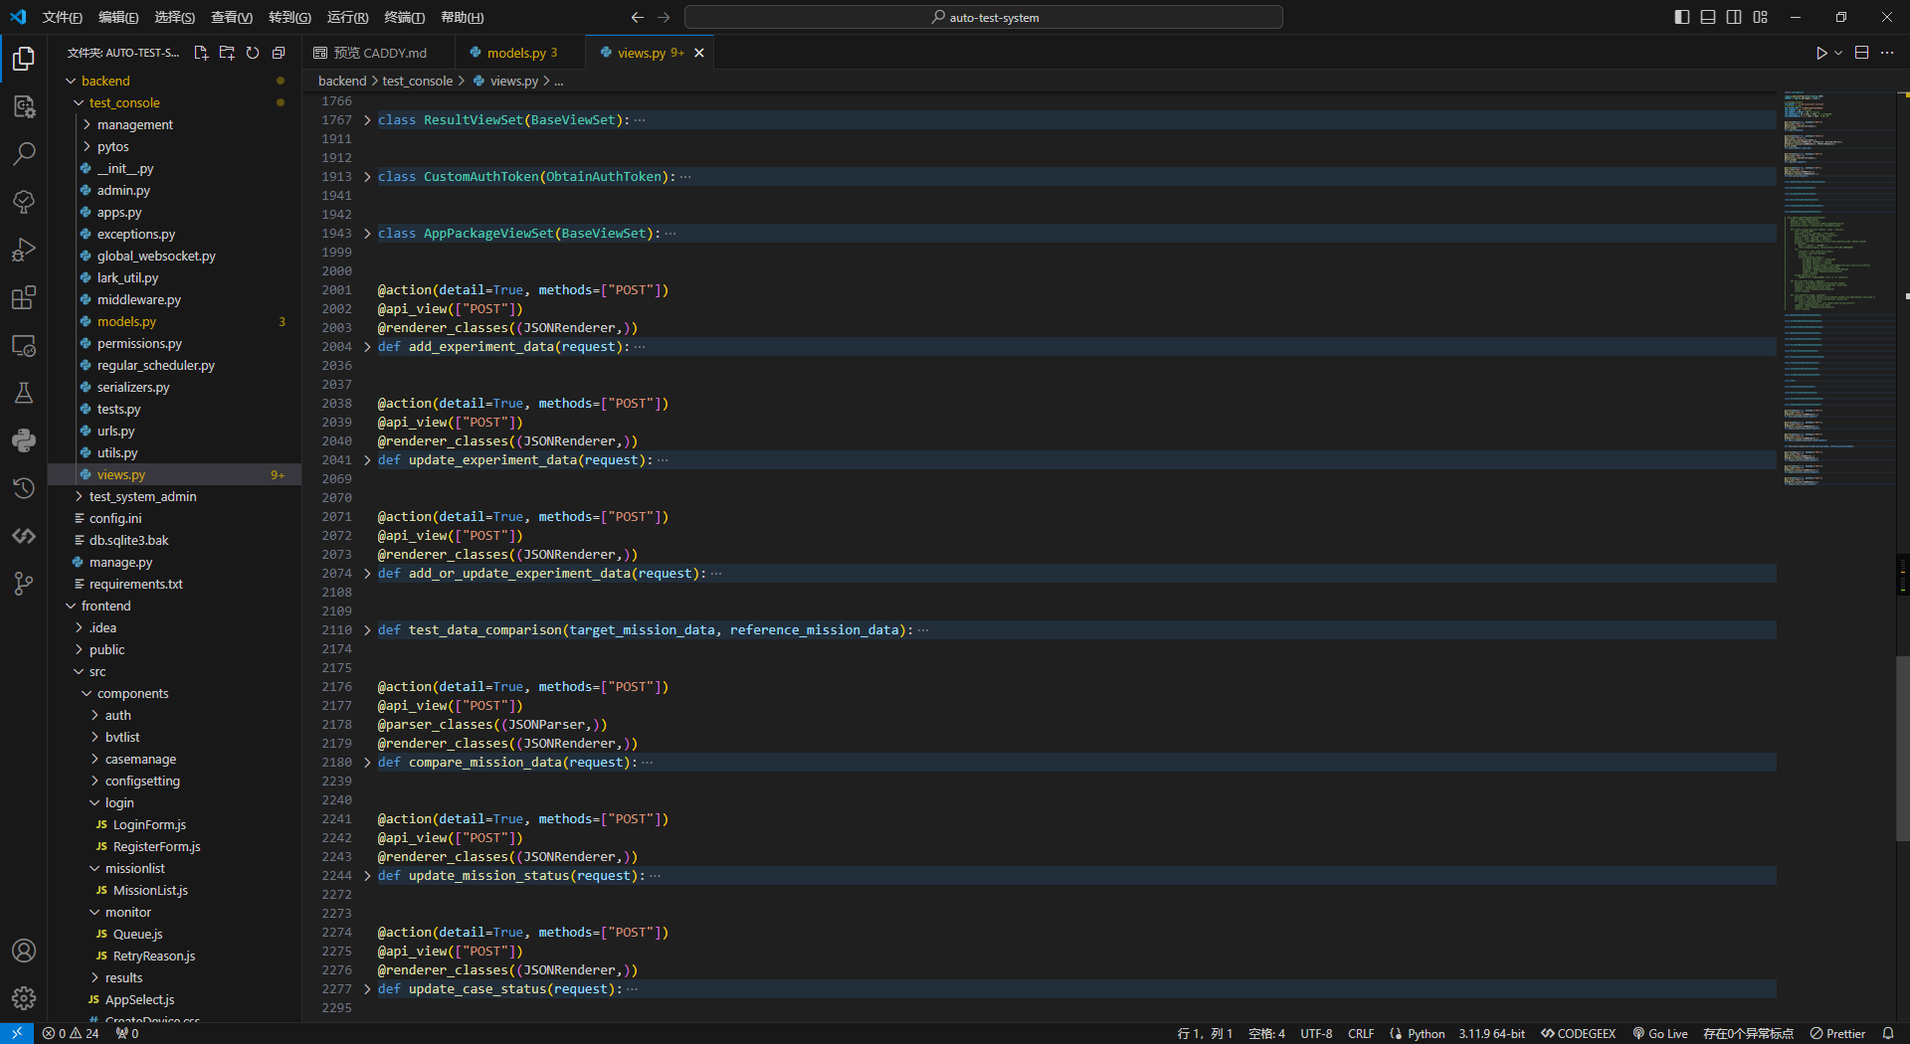The width and height of the screenshot is (1910, 1044).
Task: Select Python language mode
Action: tap(1426, 1033)
